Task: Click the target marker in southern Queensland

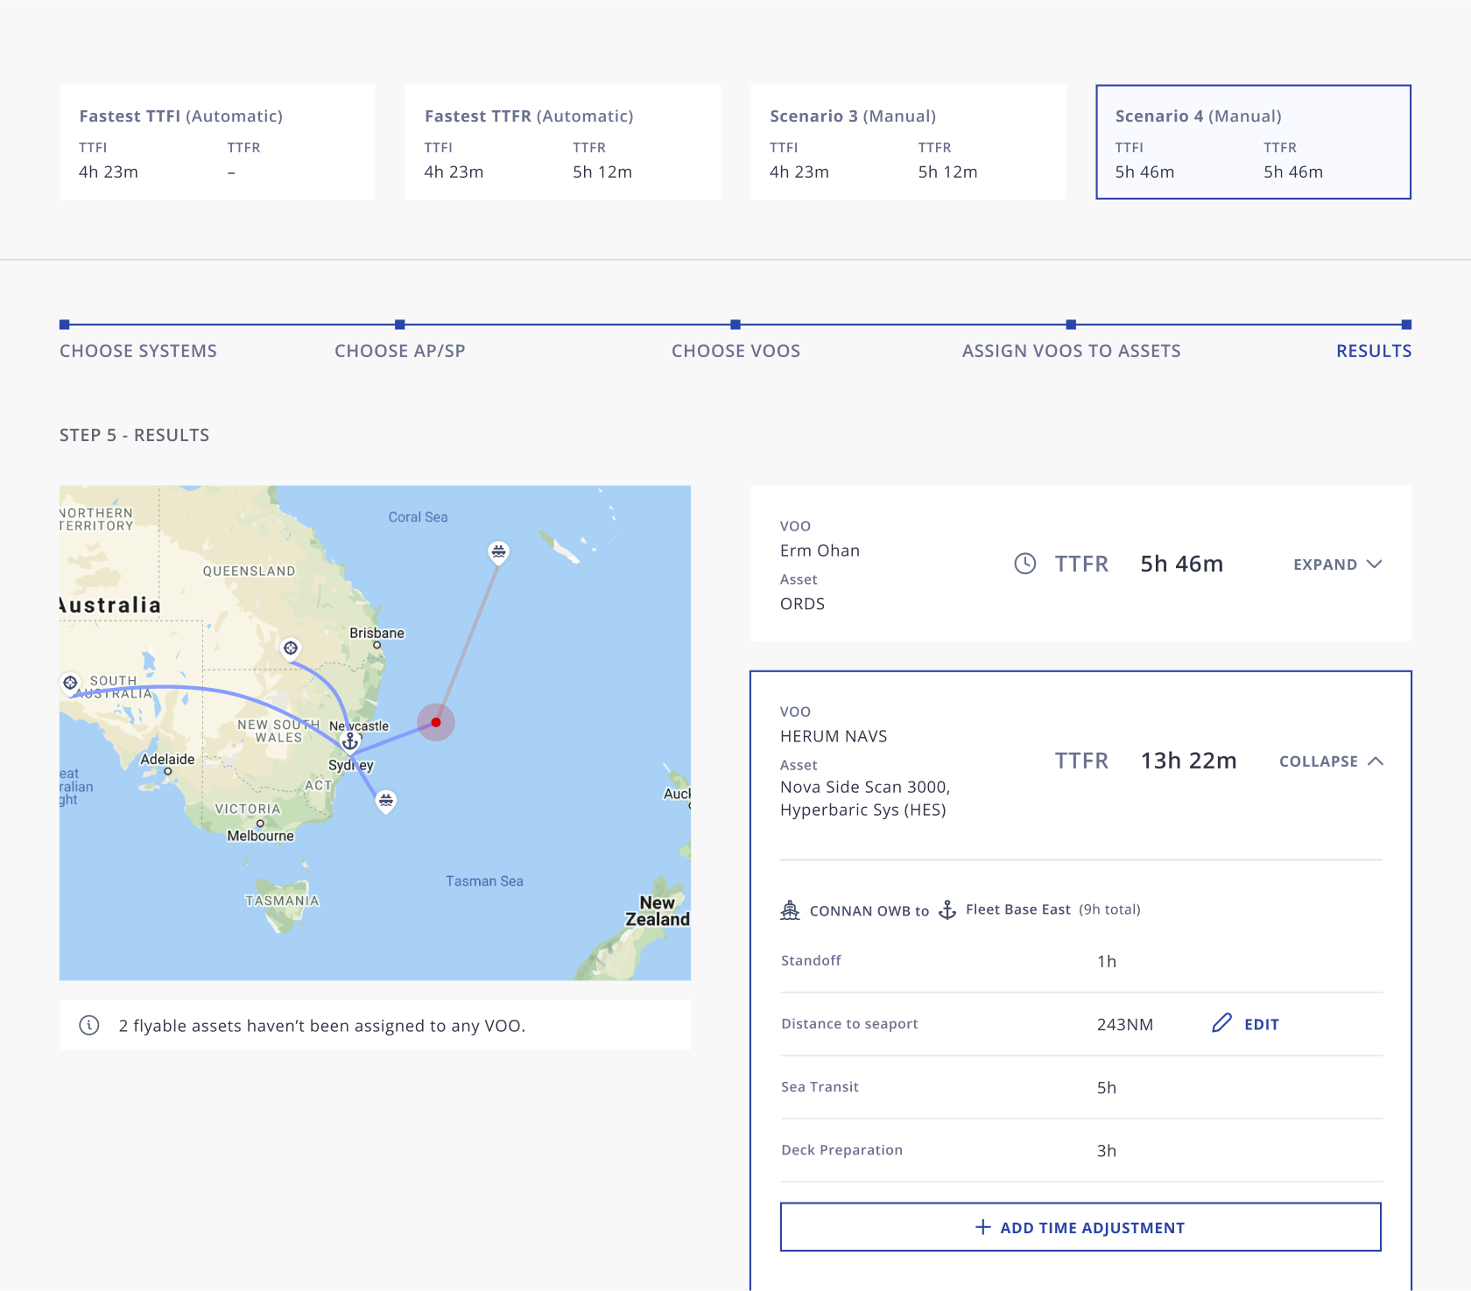Action: tap(291, 648)
